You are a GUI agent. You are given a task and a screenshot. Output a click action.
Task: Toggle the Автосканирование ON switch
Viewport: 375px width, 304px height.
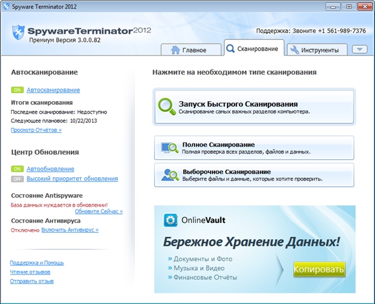(17, 91)
